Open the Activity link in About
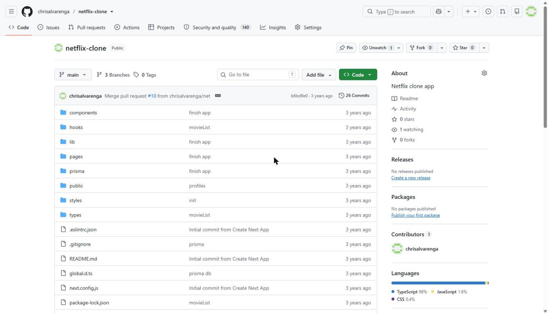 (x=404, y=109)
